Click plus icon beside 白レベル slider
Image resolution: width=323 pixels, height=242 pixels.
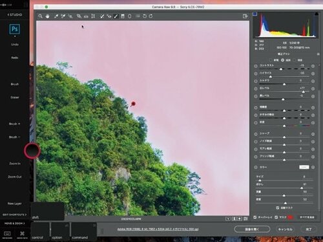[313, 89]
